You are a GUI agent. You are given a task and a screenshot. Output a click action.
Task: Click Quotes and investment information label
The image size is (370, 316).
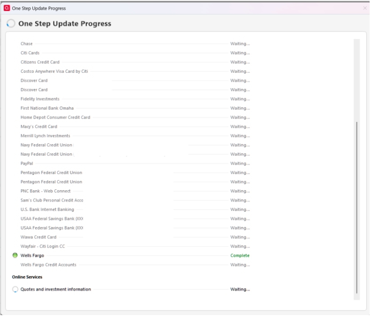pos(56,289)
